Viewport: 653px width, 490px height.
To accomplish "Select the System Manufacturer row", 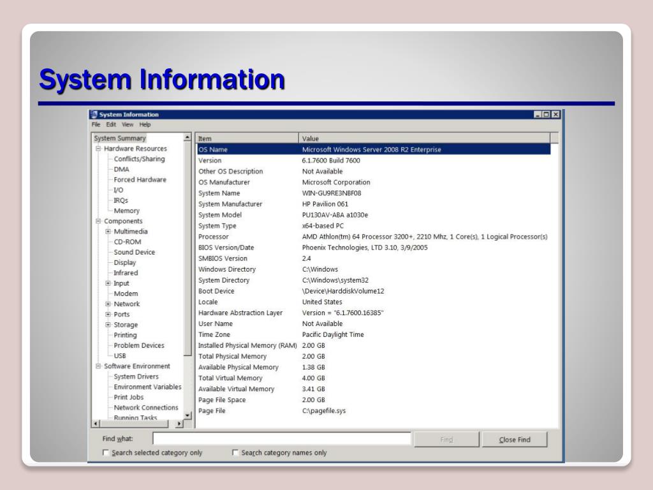I will [x=374, y=204].
